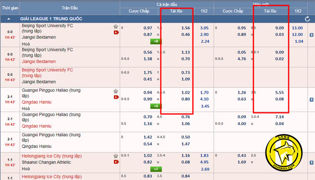Pick first-half under odds 0.03
Image resolution: width=315 pixels, height=180 pixels.
tap(279, 35)
